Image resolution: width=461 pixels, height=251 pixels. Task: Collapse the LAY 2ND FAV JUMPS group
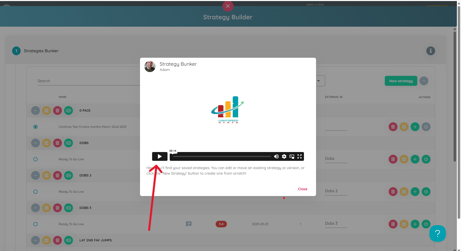(x=35, y=240)
